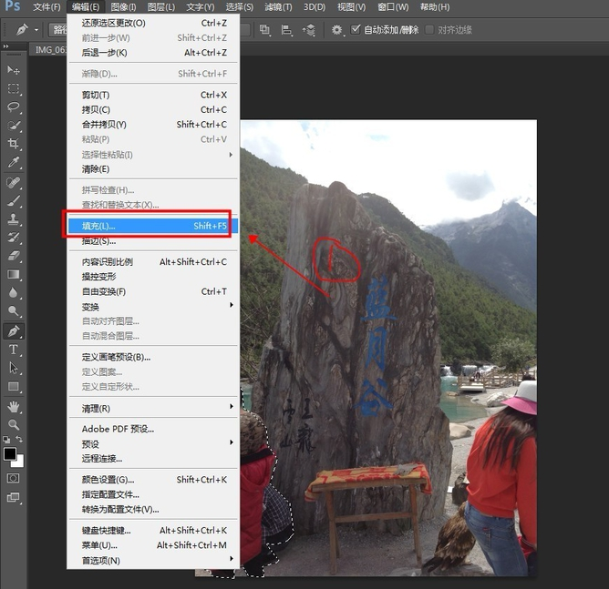Activate the Eraser tool
The width and height of the screenshot is (609, 589).
(x=14, y=256)
